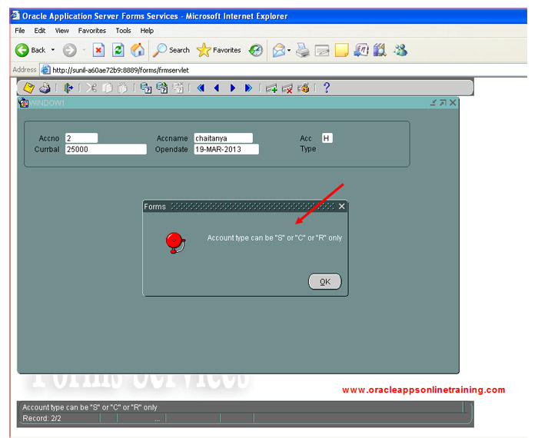This screenshot has height=438, width=538.
Task: Expand the Back button history dropdown arrow
Action: click(x=53, y=50)
